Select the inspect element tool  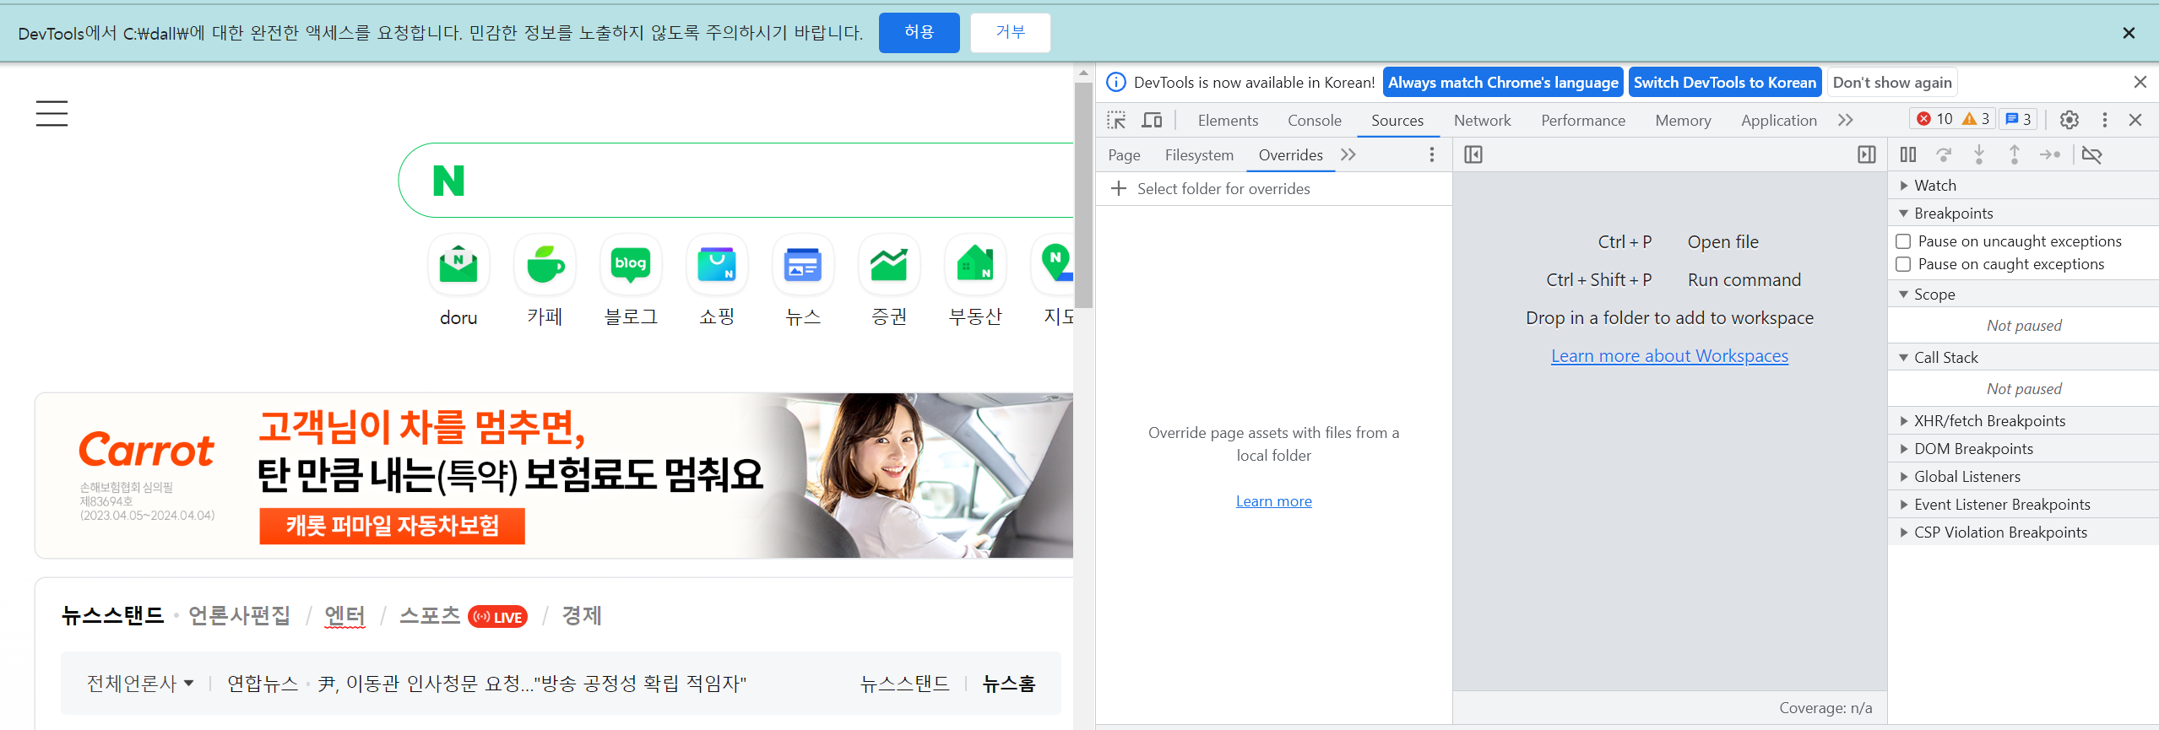tap(1116, 120)
